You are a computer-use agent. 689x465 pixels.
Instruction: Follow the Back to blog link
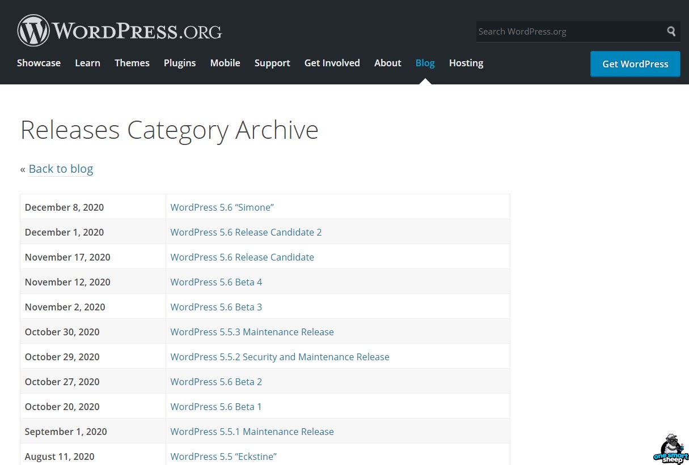point(61,169)
